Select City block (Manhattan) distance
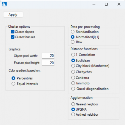The width and height of the screenshot is (125, 125). pyautogui.click(x=73, y=66)
